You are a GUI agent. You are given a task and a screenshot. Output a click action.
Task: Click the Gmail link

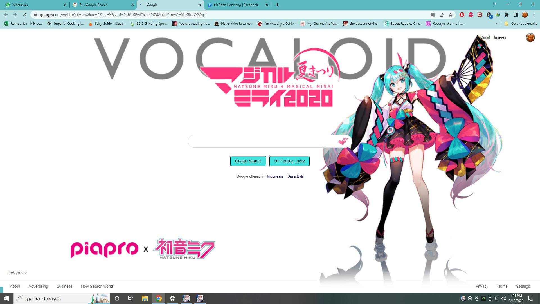tap(485, 37)
